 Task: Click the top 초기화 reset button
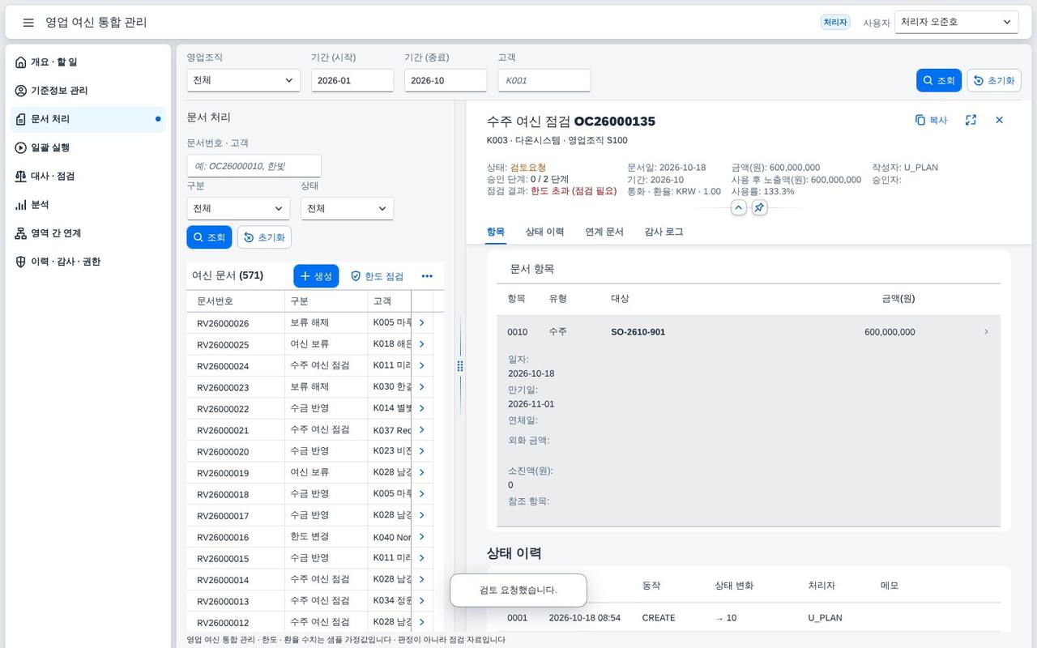pos(994,80)
